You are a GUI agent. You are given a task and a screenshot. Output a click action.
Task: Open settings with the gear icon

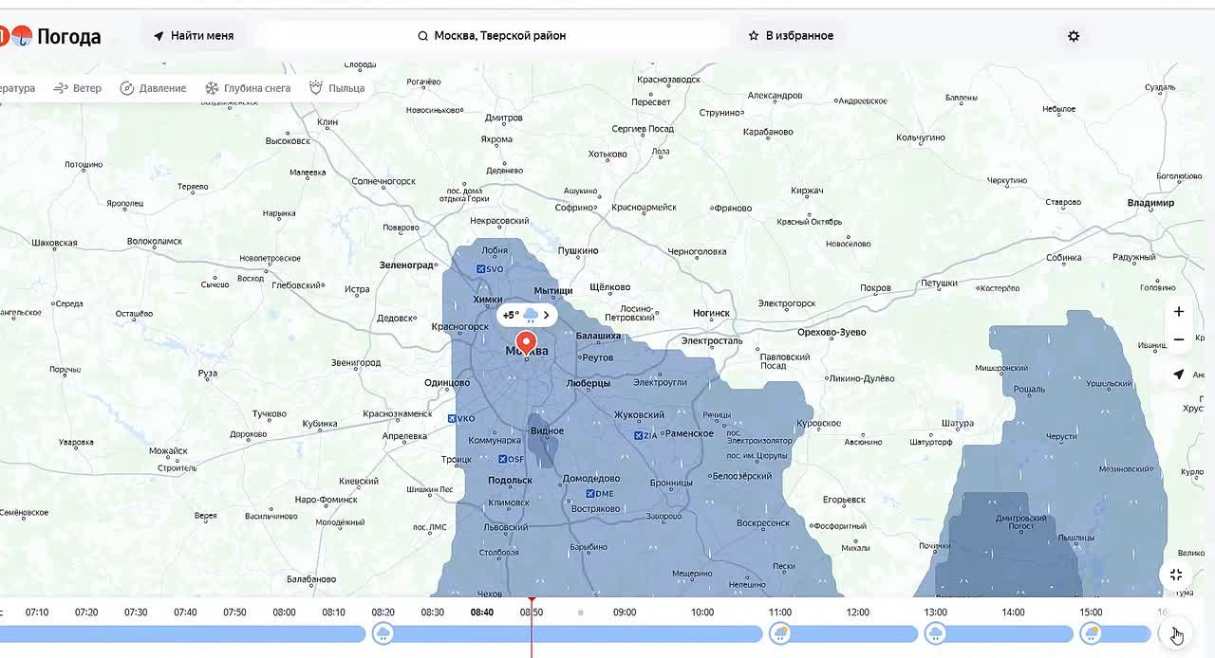click(x=1074, y=36)
